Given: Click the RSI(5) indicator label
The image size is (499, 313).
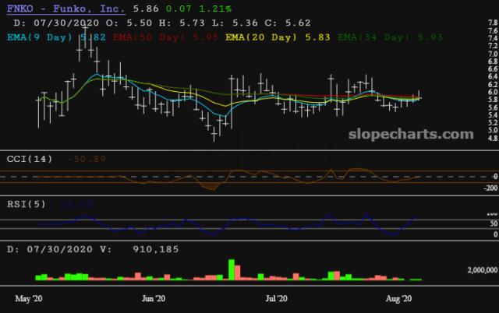Looking at the screenshot, I should tap(27, 204).
